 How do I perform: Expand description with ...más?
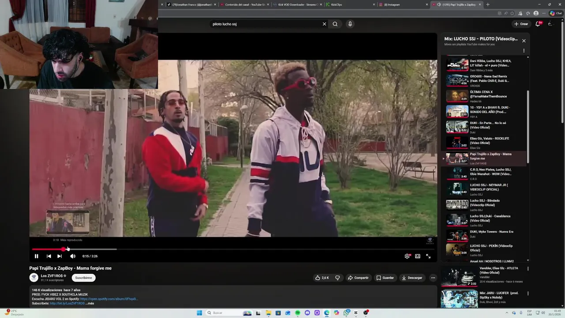90,303
